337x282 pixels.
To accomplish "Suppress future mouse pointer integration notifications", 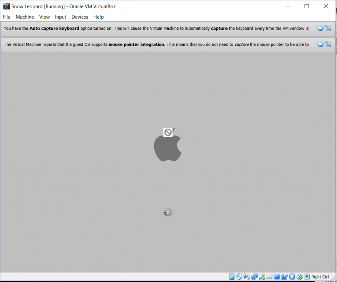I will [328, 44].
